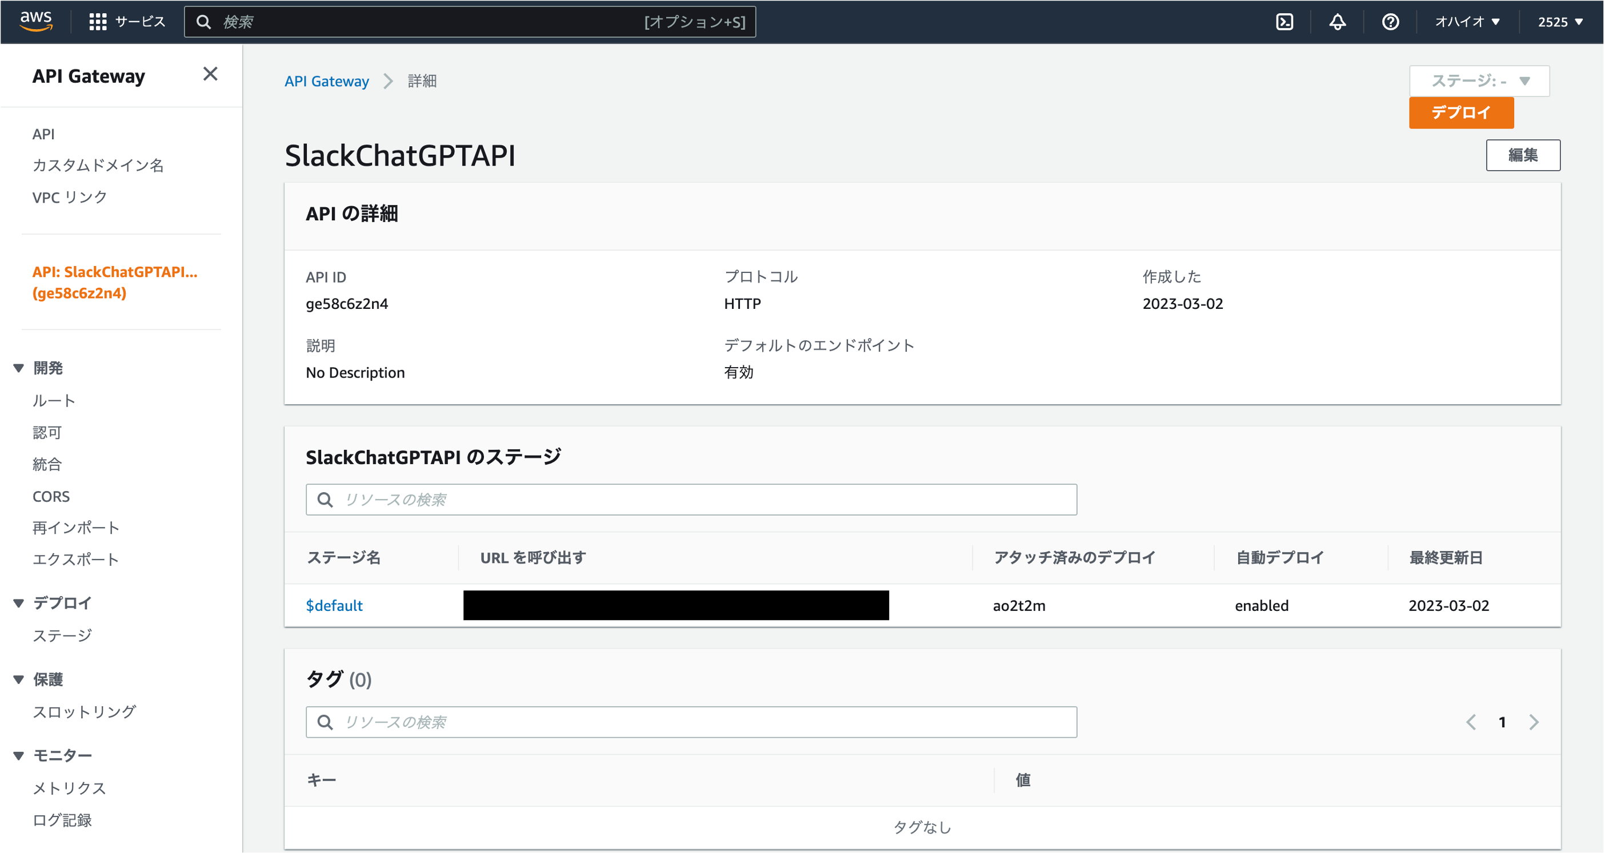Open the オハイオ region dropdown

click(1467, 22)
